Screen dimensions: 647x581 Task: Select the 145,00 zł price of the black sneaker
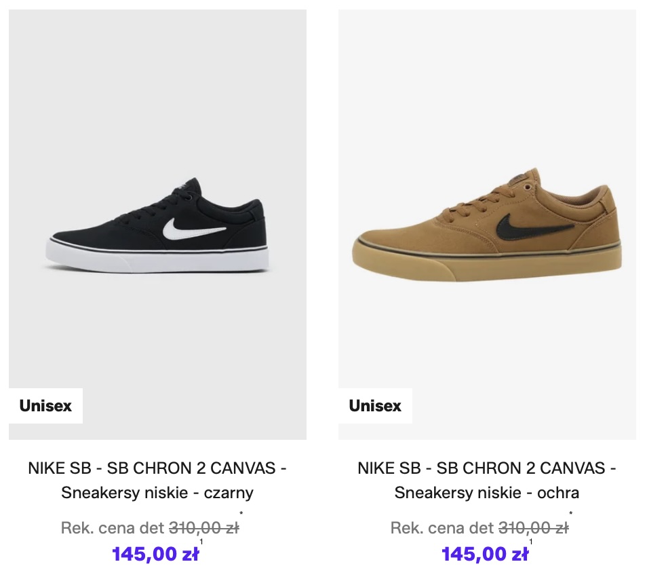155,554
